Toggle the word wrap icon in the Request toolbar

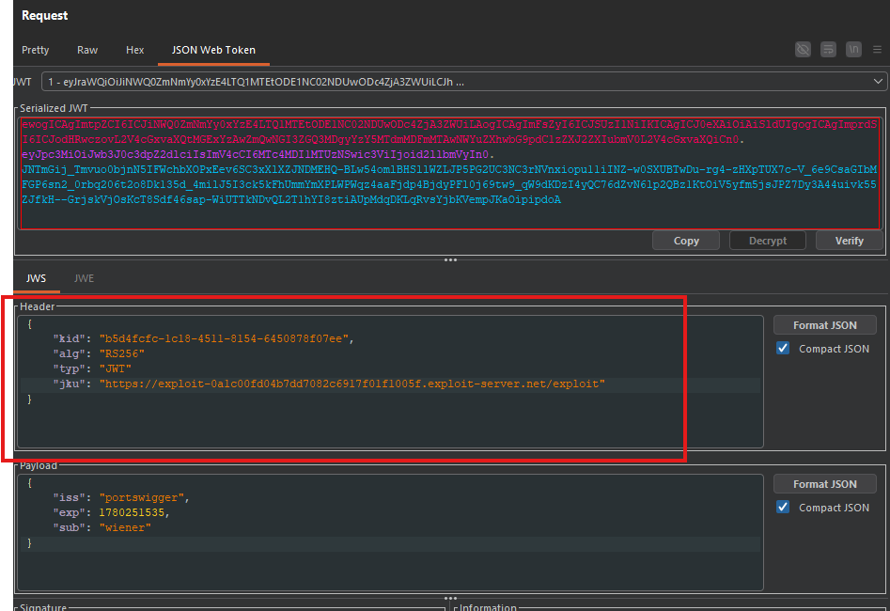tap(828, 50)
